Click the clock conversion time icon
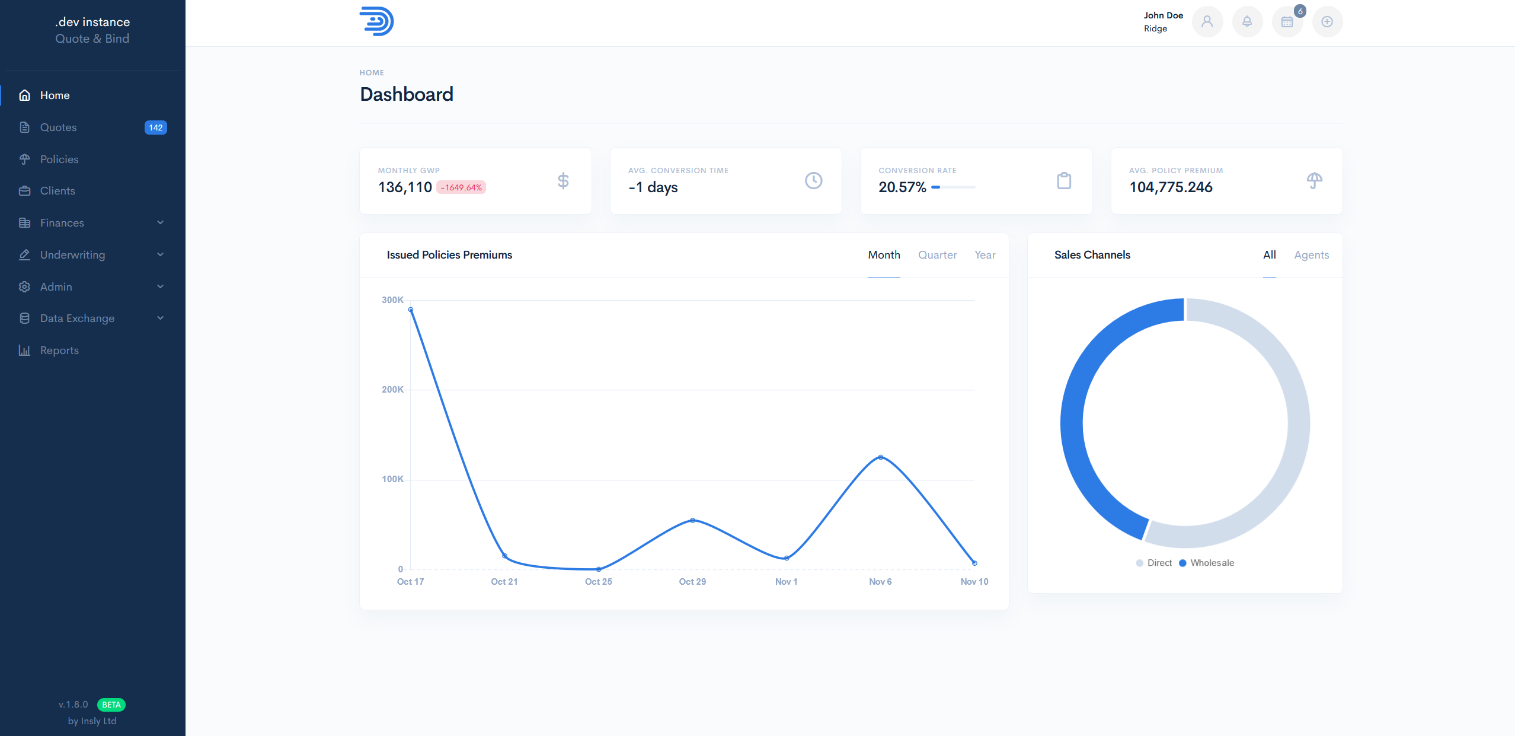Image resolution: width=1515 pixels, height=736 pixels. point(813,181)
